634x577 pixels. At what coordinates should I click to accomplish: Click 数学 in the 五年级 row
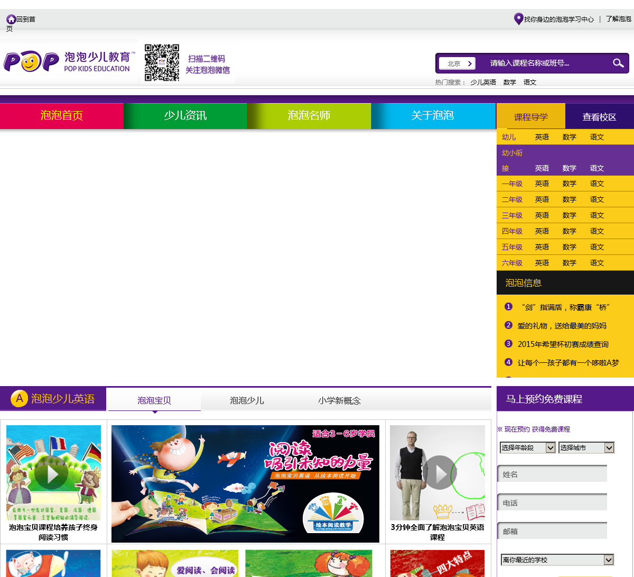[570, 247]
